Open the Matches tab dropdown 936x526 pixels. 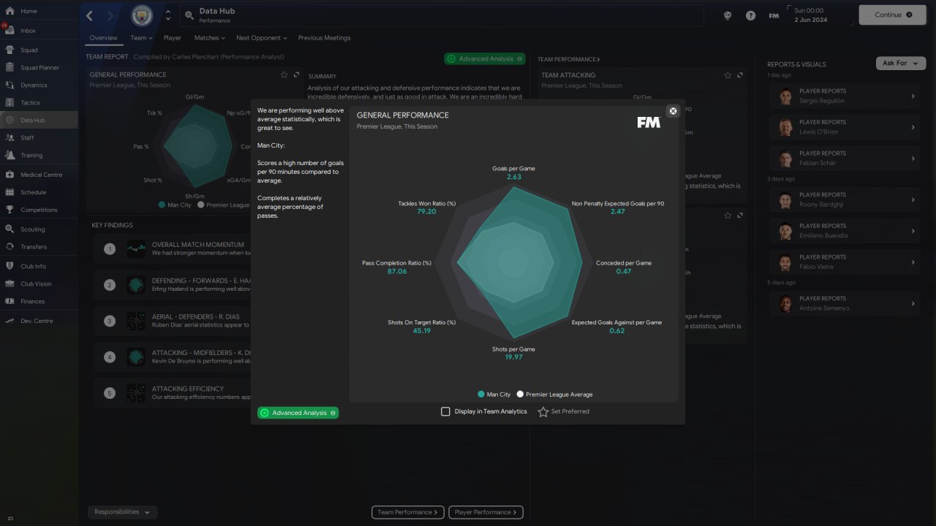click(209, 38)
